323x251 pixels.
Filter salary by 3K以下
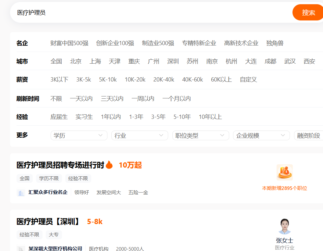click(59, 79)
